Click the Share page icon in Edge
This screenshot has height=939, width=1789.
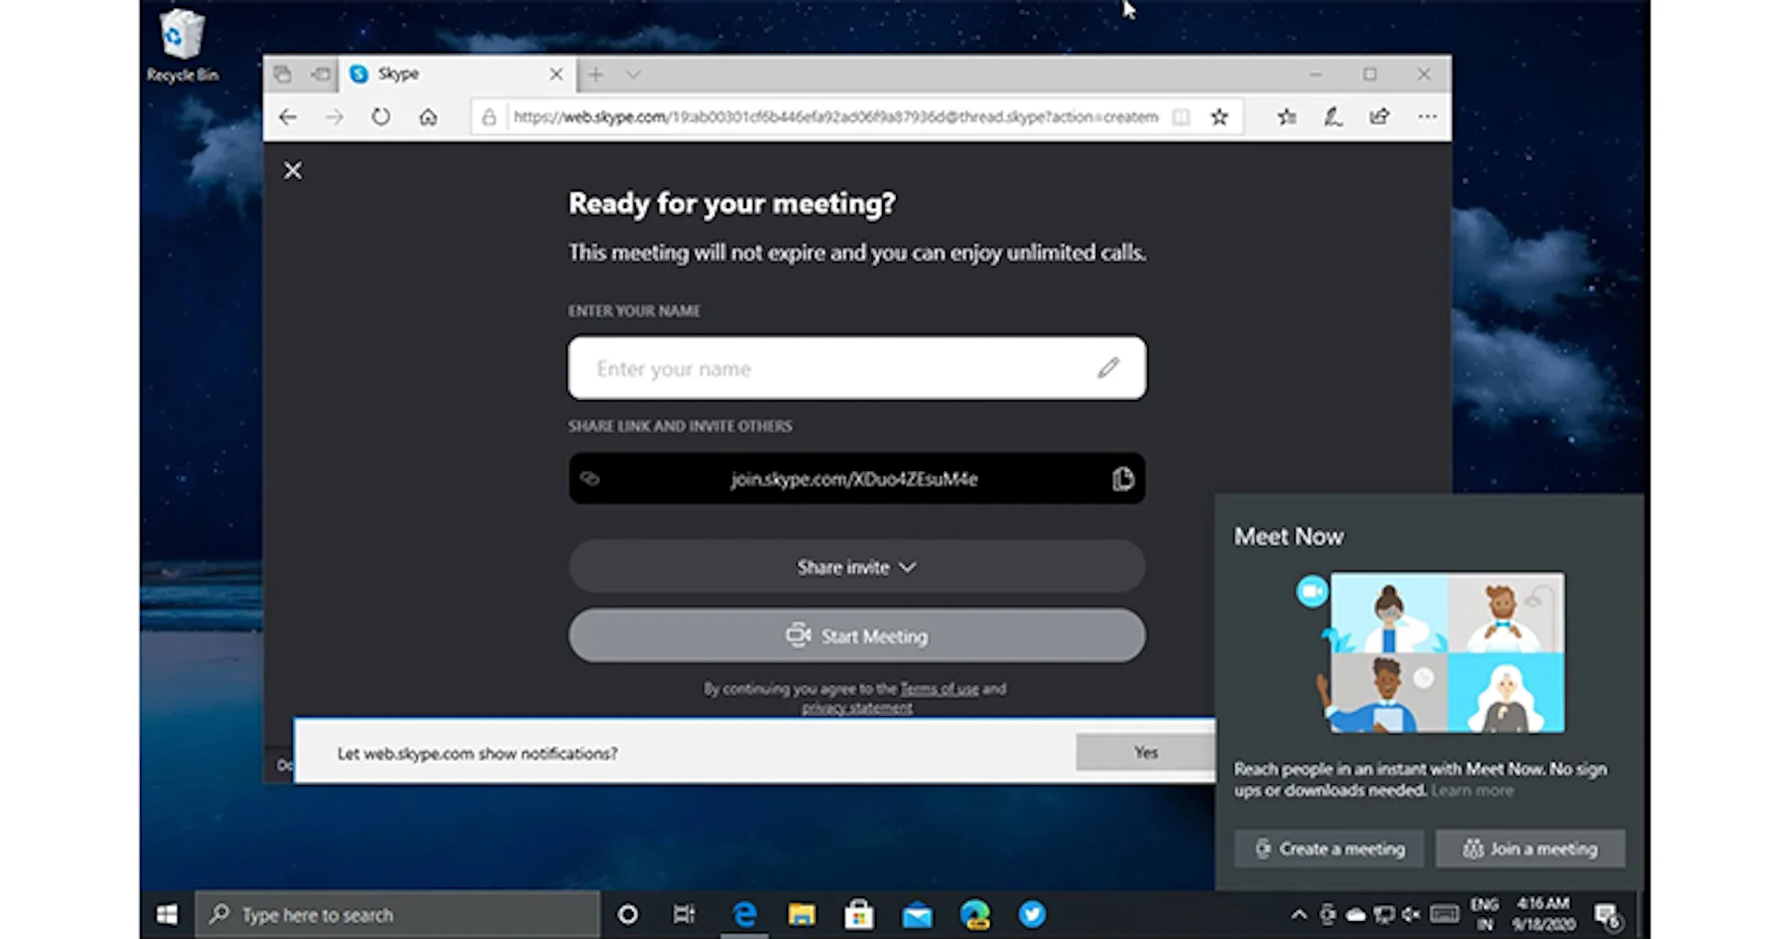(1380, 117)
